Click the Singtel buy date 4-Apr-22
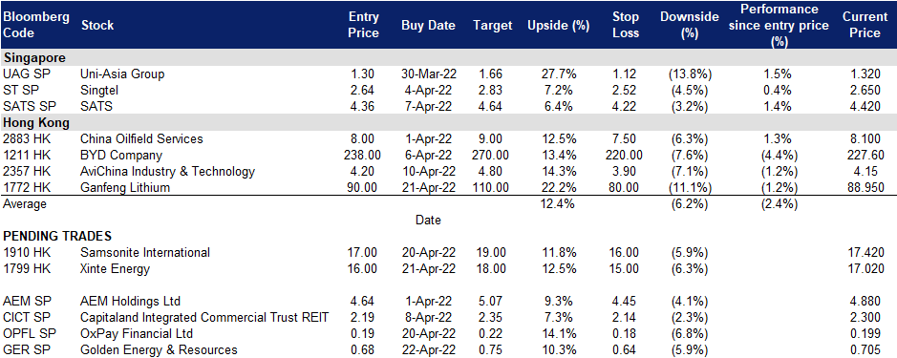897x358 pixels. pos(429,90)
